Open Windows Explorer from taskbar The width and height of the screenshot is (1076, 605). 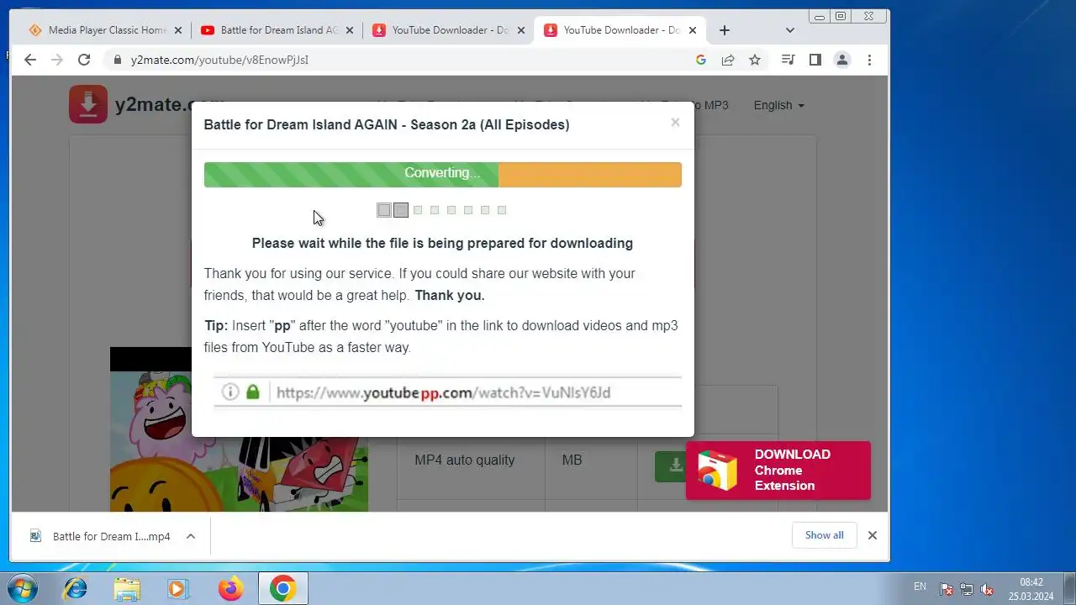[x=127, y=588]
